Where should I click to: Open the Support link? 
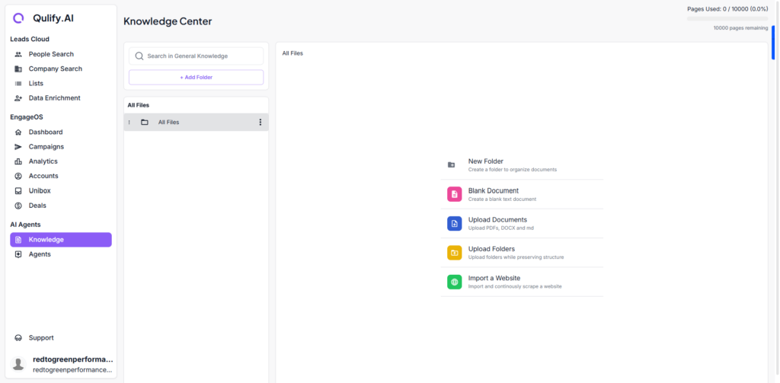coord(61,338)
